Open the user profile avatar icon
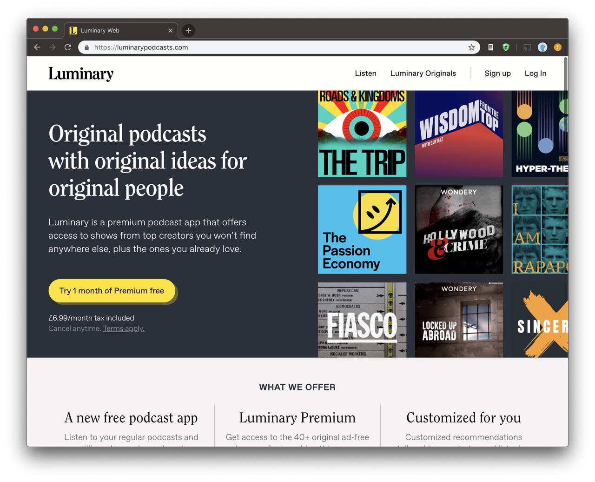595x482 pixels. [542, 47]
